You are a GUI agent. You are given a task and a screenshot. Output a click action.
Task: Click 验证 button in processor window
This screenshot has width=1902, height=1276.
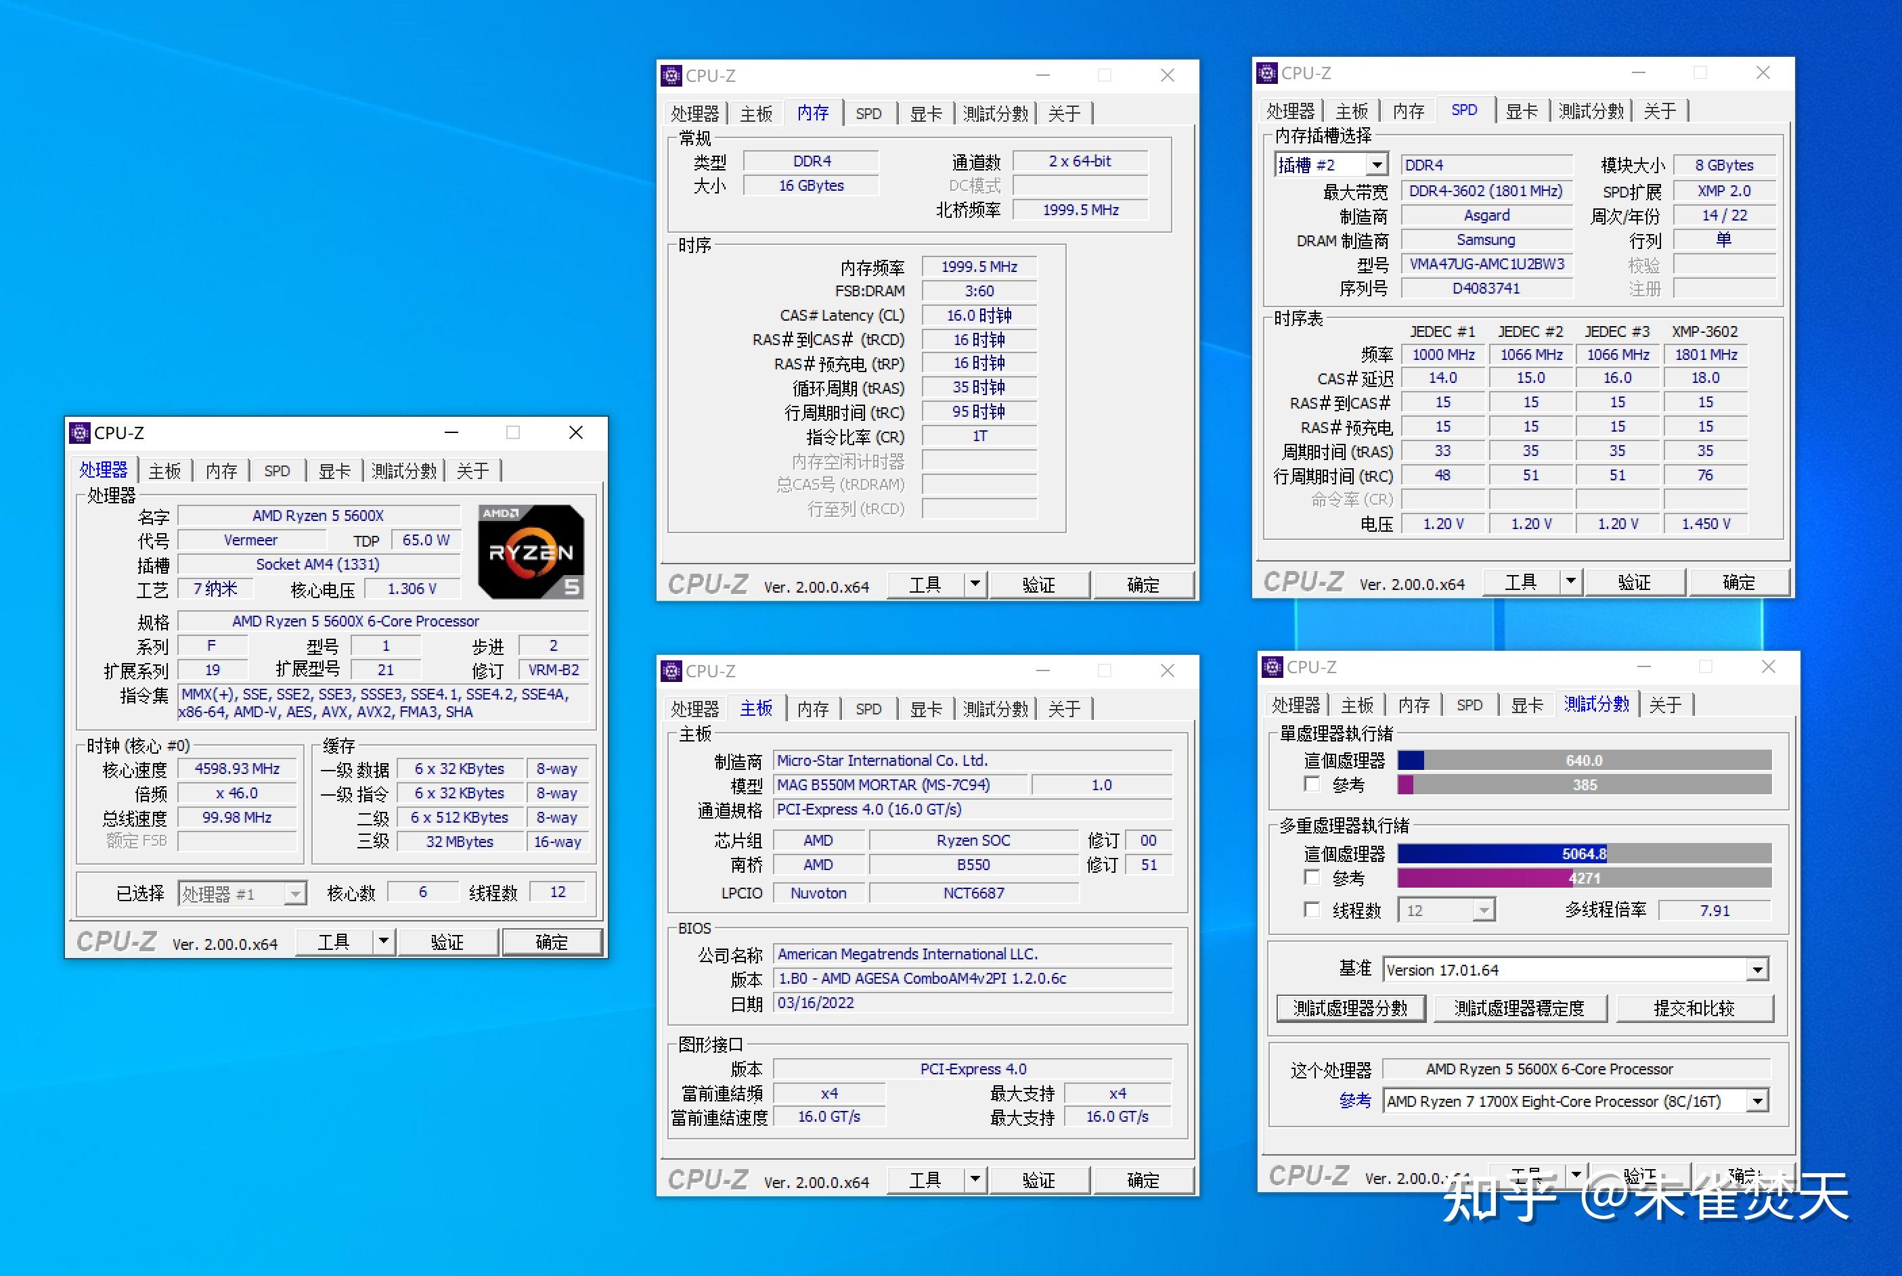447,942
